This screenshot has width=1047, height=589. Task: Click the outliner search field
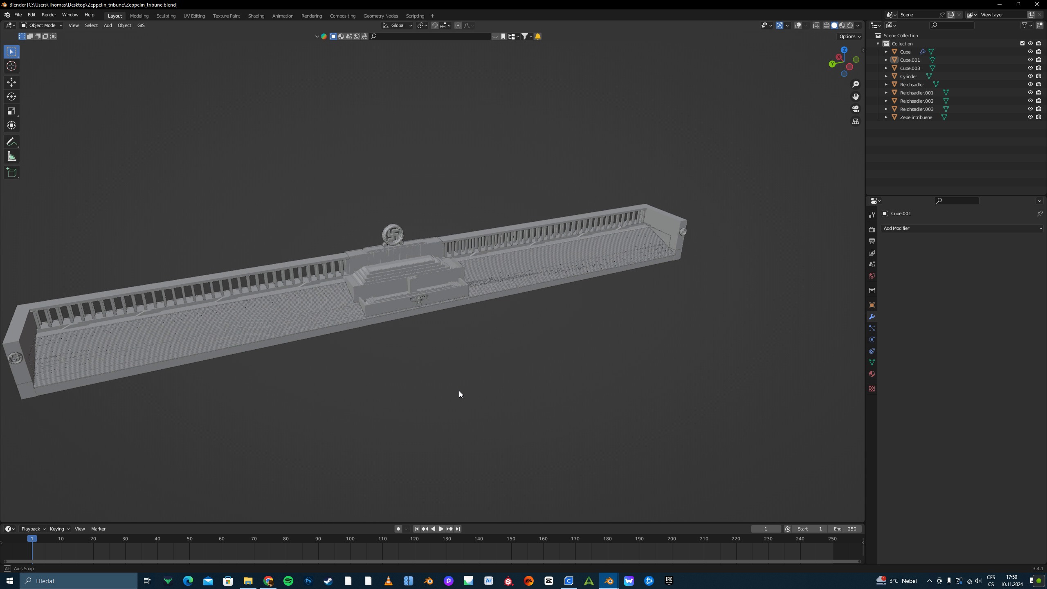coord(952,25)
